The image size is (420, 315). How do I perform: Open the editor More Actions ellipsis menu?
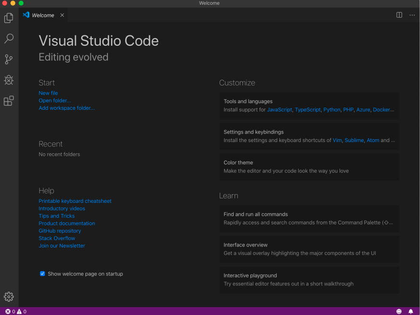click(412, 15)
